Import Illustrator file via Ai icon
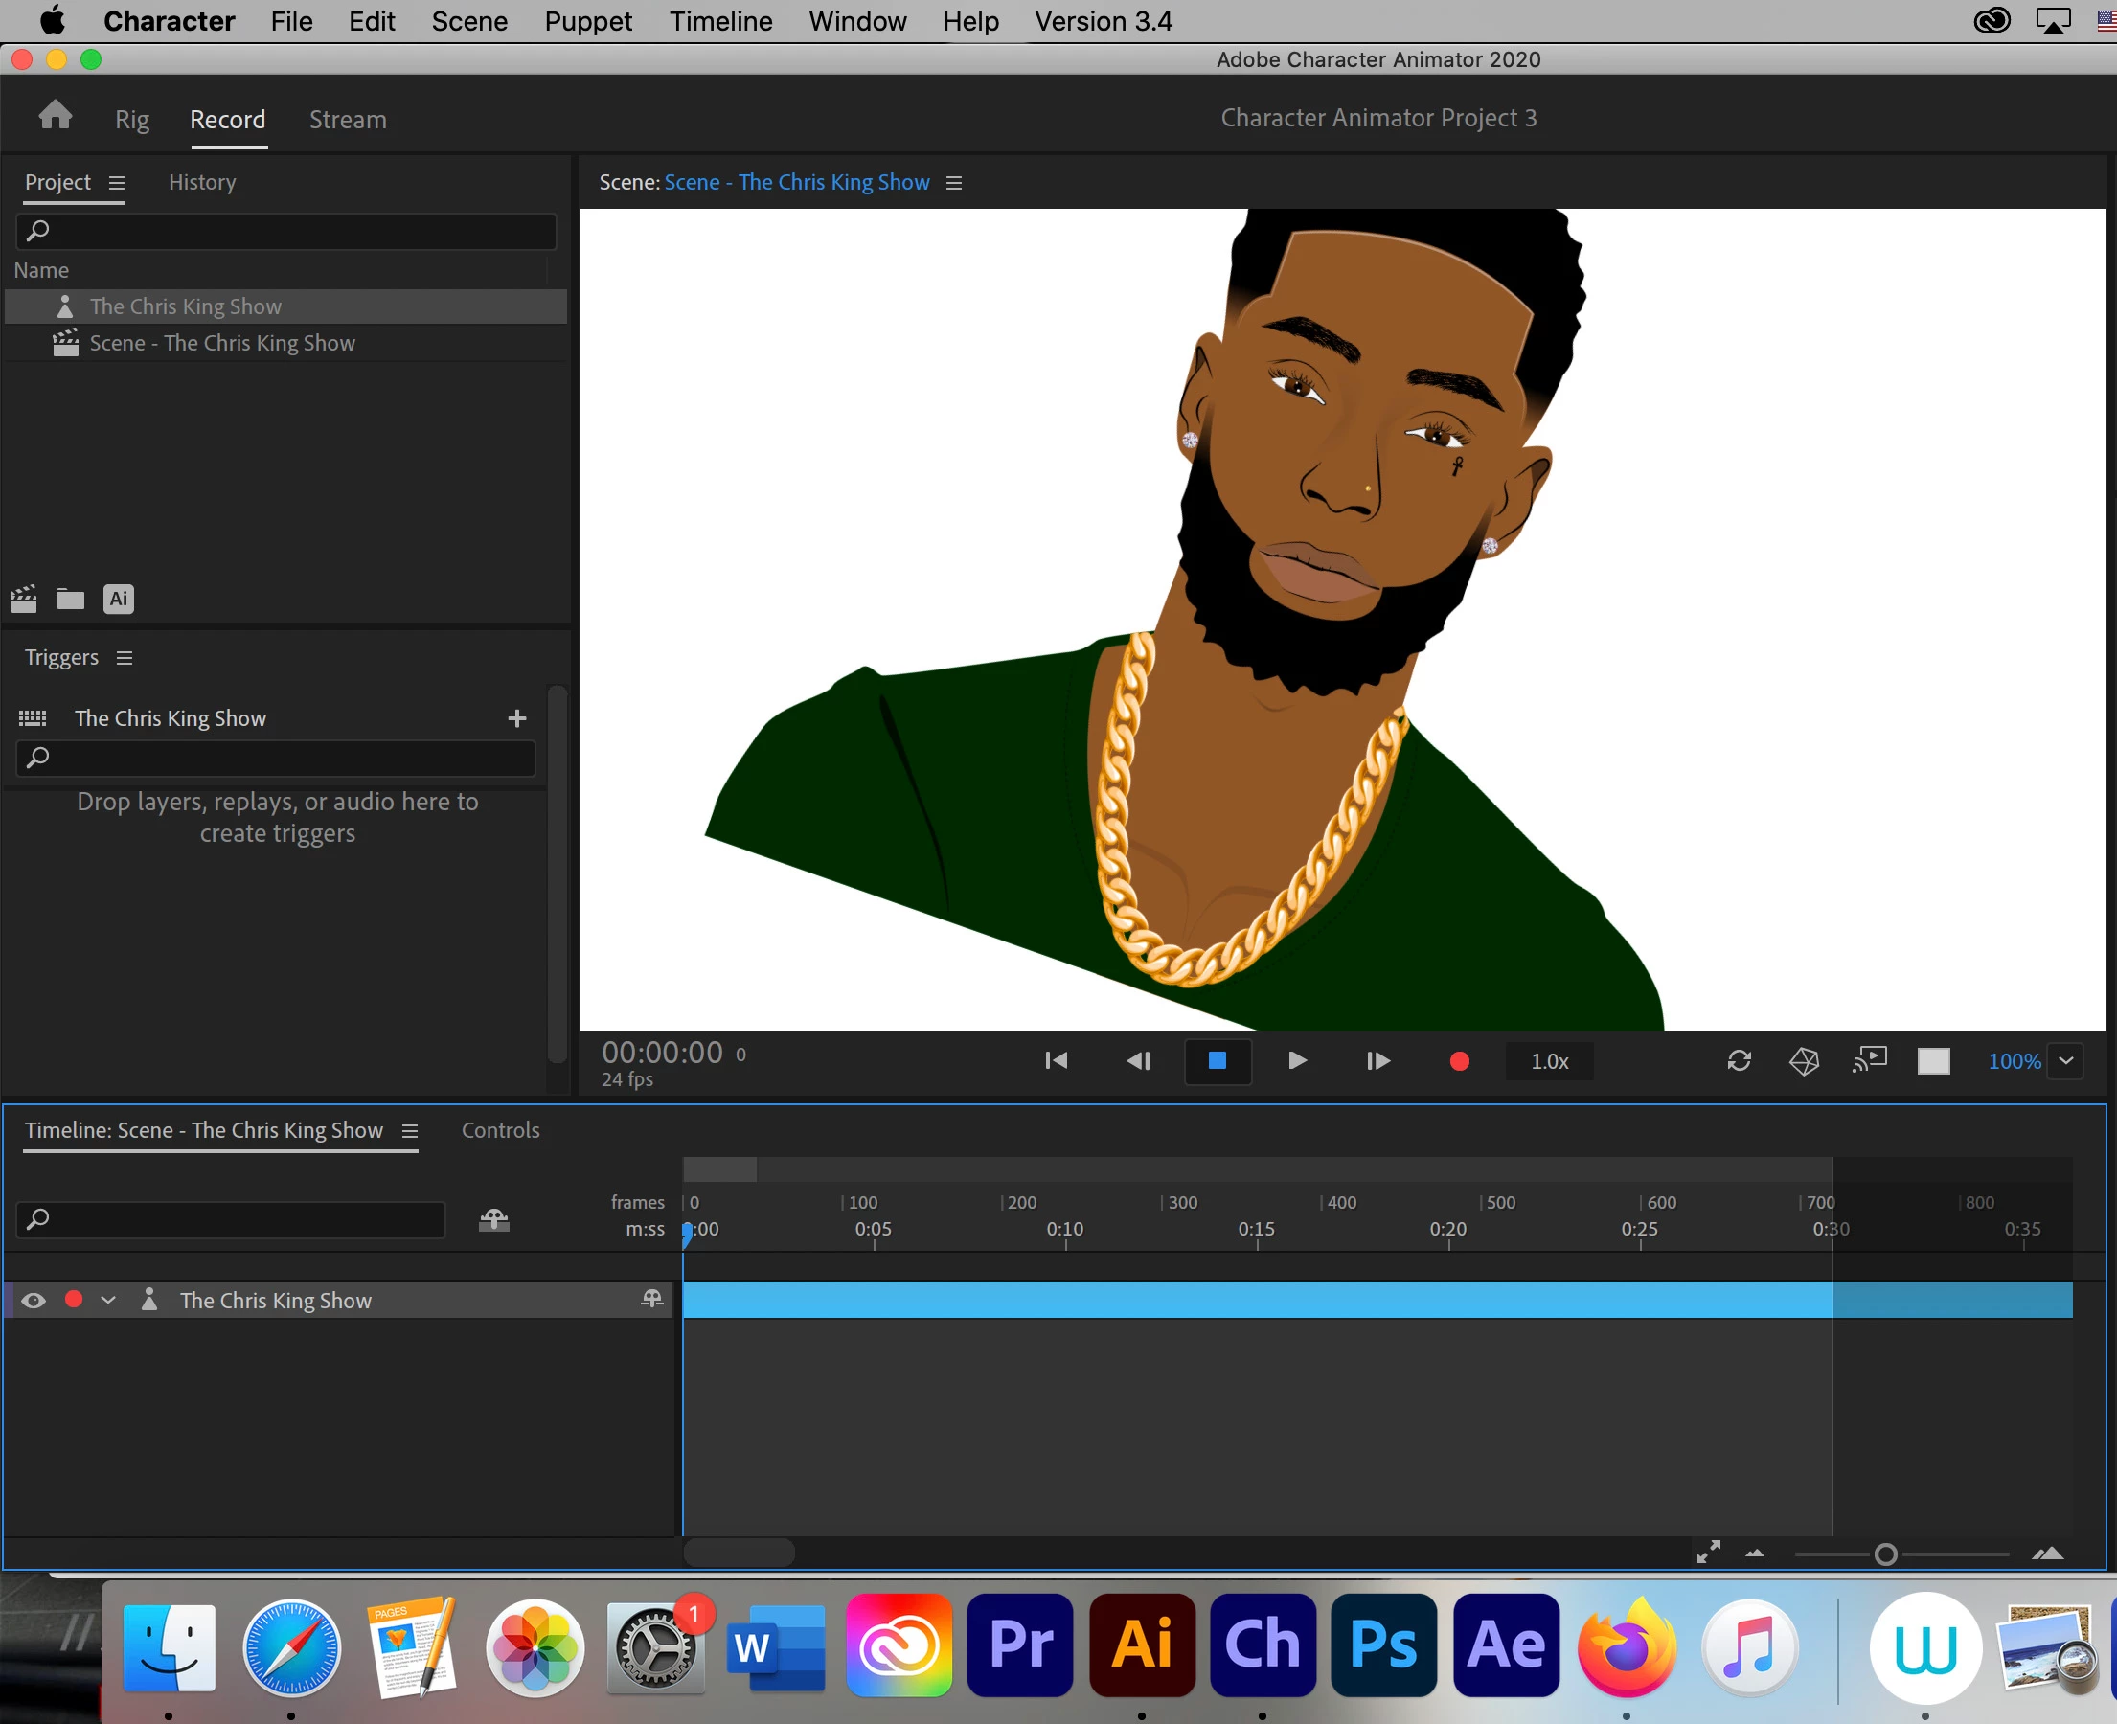 click(x=118, y=599)
